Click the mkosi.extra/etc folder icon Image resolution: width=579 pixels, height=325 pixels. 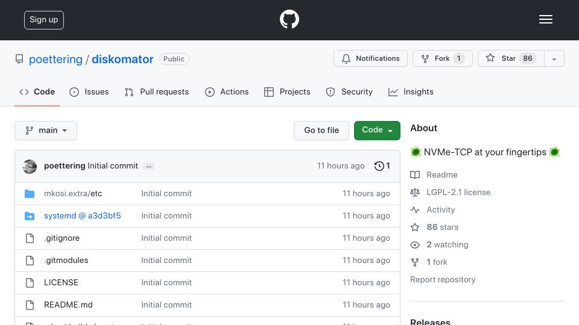click(x=30, y=194)
